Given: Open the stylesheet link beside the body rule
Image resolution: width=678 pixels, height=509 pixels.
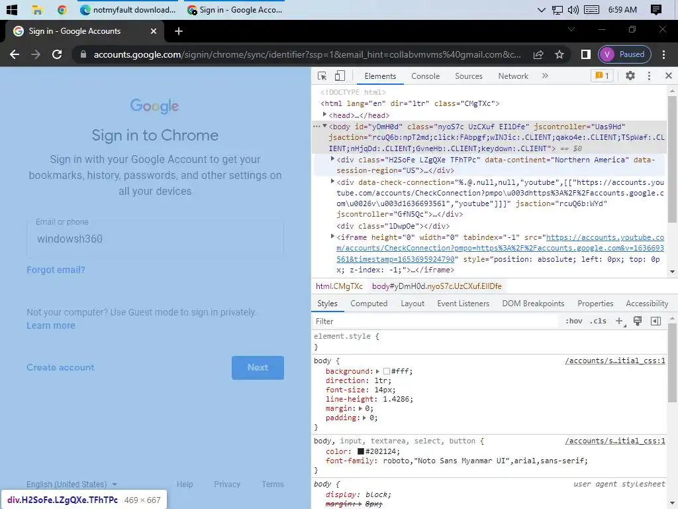Looking at the screenshot, I should click(x=615, y=361).
